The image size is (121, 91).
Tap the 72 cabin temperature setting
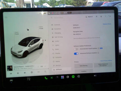[x=29, y=79]
